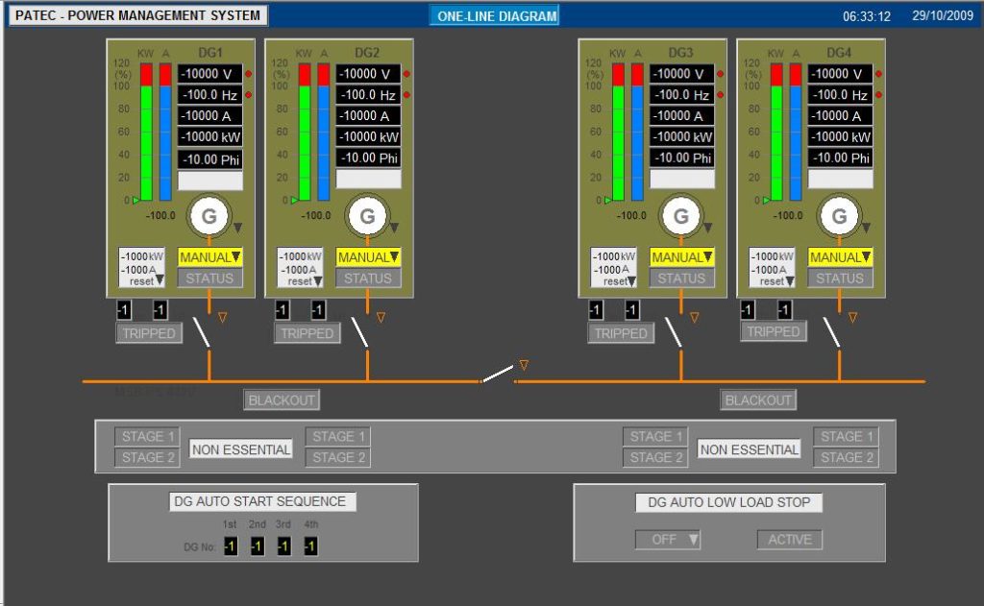The image size is (984, 606).
Task: Click the 1st DG number field in auto start sequence
Action: tap(230, 545)
